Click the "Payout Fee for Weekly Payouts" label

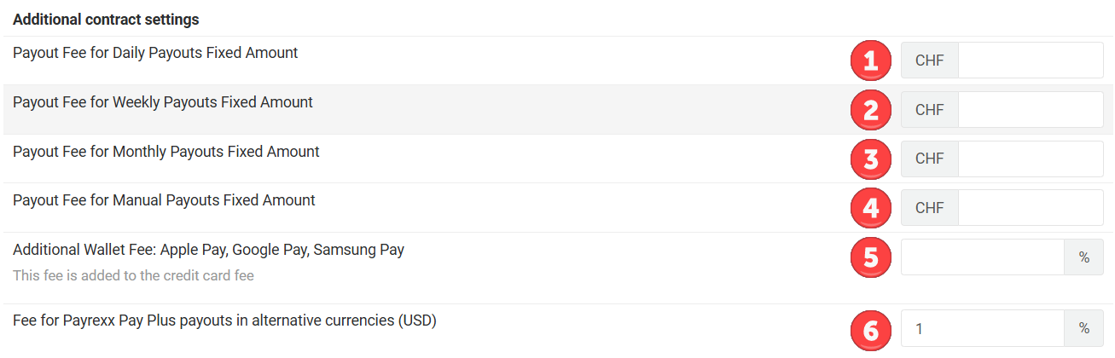coord(163,102)
